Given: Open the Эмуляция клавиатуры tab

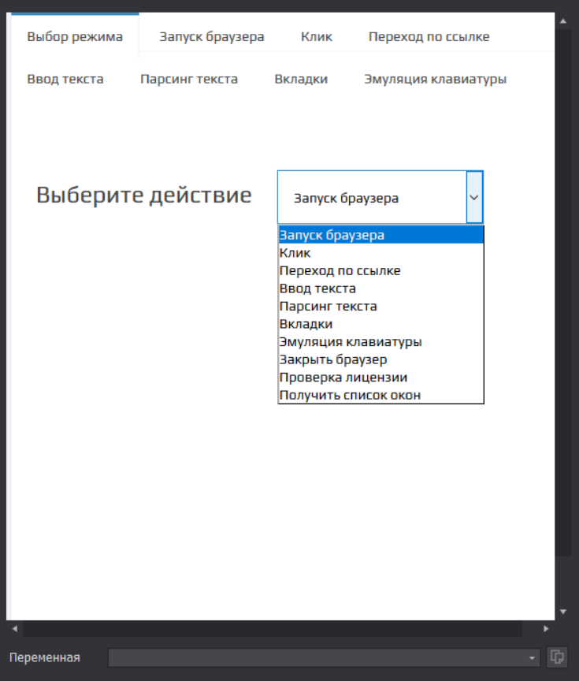Looking at the screenshot, I should coord(435,79).
